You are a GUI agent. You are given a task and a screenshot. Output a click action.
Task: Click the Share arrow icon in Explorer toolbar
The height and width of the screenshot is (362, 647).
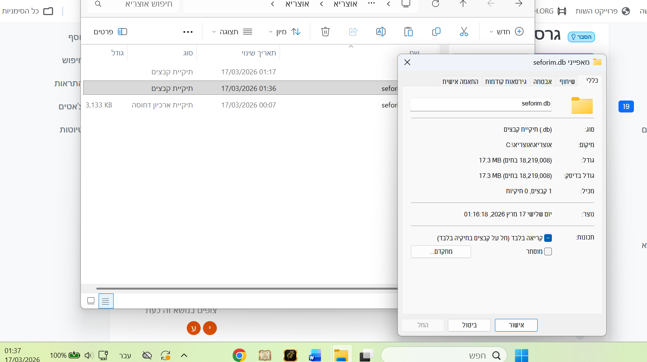tap(353, 32)
